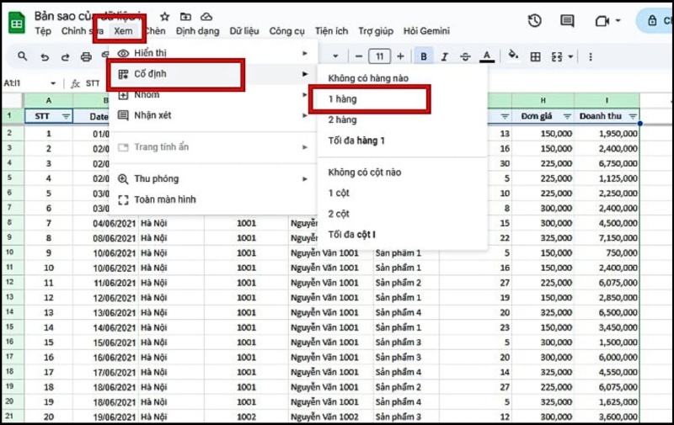This screenshot has height=425, width=674.
Task: Toggle italic formatting button
Action: coord(445,56)
